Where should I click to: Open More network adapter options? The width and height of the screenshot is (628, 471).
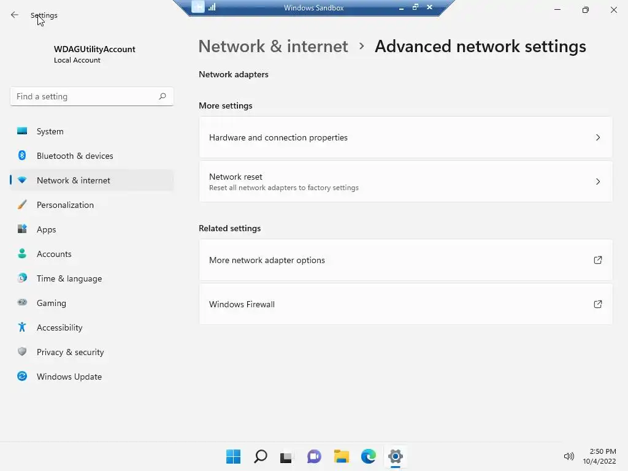click(x=405, y=260)
